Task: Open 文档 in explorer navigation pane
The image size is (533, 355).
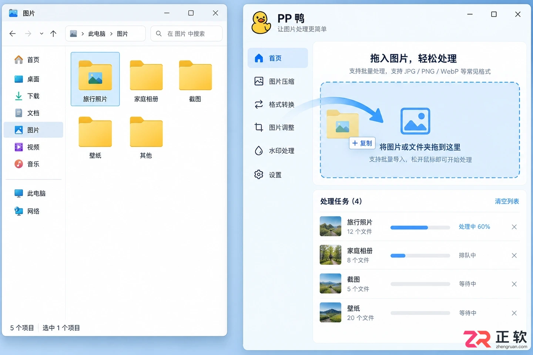Action: click(33, 113)
